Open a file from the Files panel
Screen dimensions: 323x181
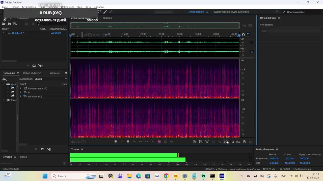tap(4, 24)
